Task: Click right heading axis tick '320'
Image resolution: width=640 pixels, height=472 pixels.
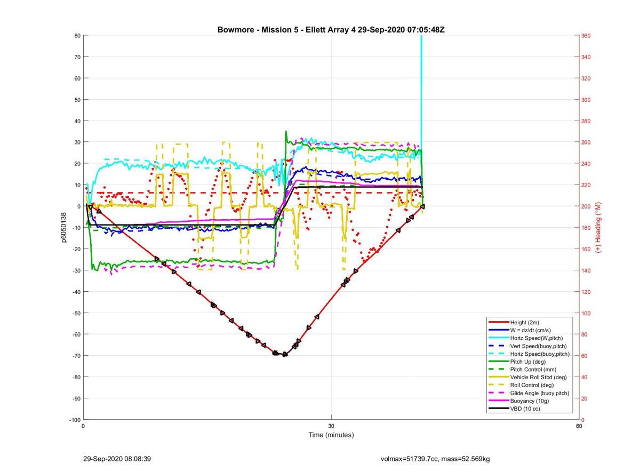Action: (586, 78)
